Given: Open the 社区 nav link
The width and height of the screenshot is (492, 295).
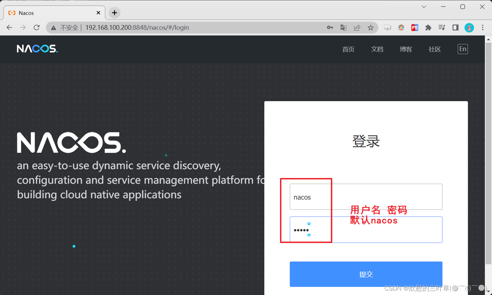Looking at the screenshot, I should click(435, 49).
